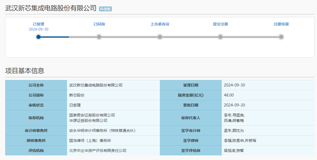Viewport: 317px width, 160px height.
Task: Open the 注册结果 stage label
Action: (281, 24)
